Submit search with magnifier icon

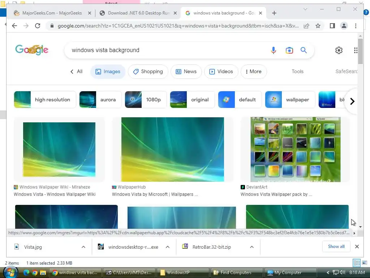304,50
